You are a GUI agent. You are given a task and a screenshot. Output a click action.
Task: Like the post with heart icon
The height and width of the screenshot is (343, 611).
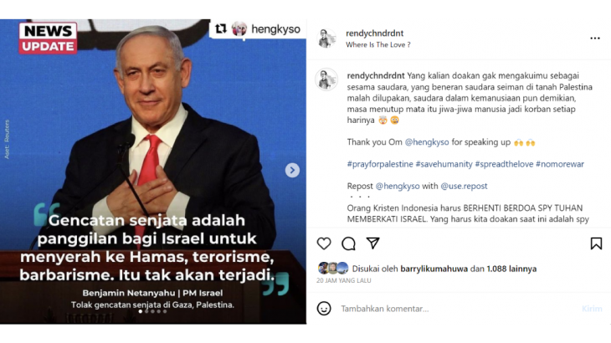pyautogui.click(x=324, y=243)
